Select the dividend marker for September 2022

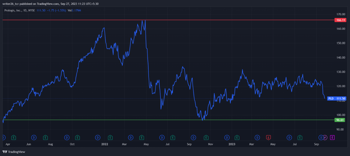click(x=194, y=137)
